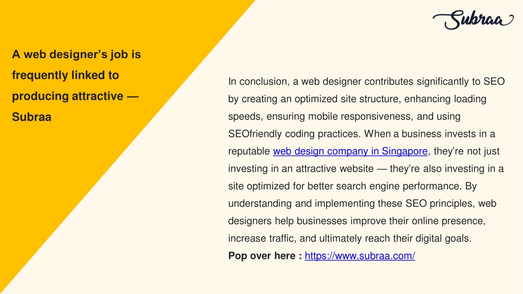The width and height of the screenshot is (523, 294).
Task: Click the heading line frequently linked to
Action: [x=65, y=75]
